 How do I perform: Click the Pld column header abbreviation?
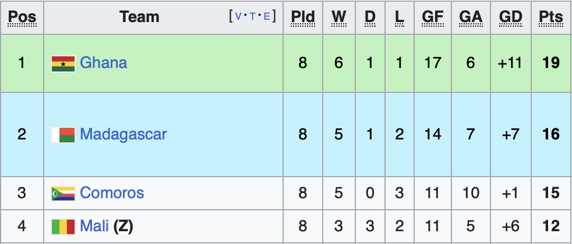(x=303, y=17)
